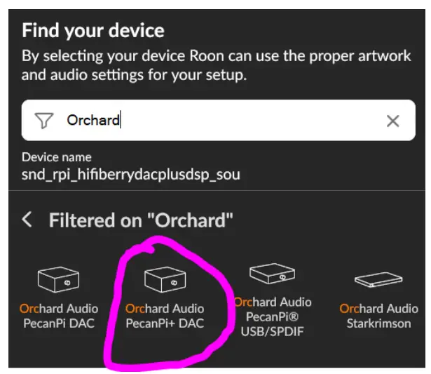Click the typed word Orchard in filter field
Viewport: 431px width, 374px height.
(x=93, y=121)
